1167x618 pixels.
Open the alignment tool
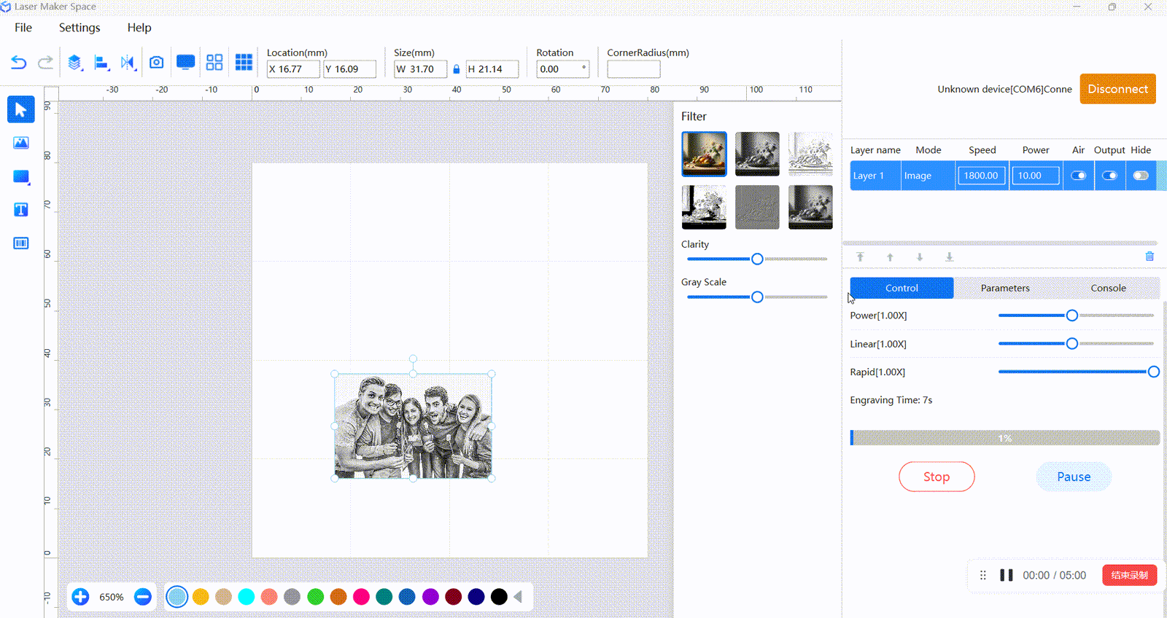[101, 63]
